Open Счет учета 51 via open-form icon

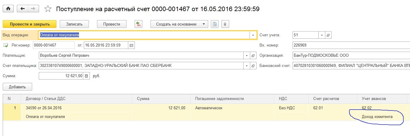click(328, 35)
